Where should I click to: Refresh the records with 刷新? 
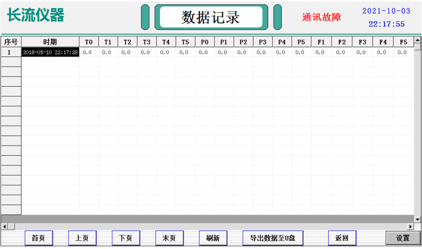tap(213, 238)
